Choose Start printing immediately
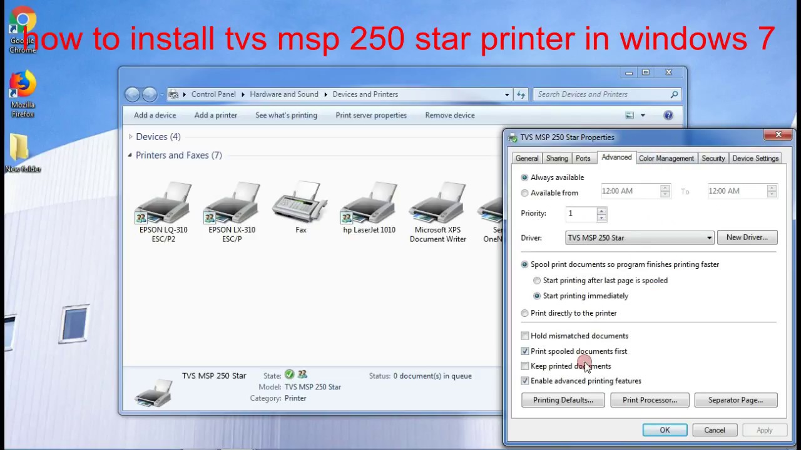Viewport: 801px width, 450px height. (x=537, y=296)
